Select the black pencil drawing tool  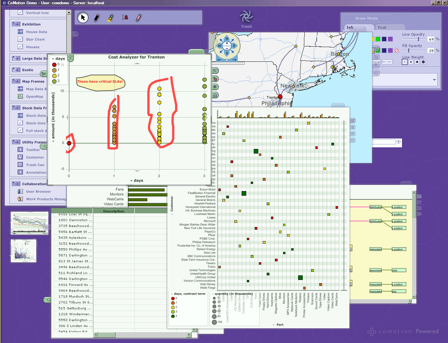(x=97, y=17)
